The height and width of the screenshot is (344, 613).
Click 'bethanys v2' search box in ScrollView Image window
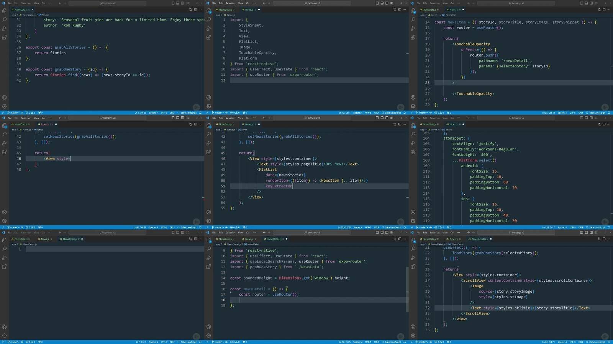point(516,233)
